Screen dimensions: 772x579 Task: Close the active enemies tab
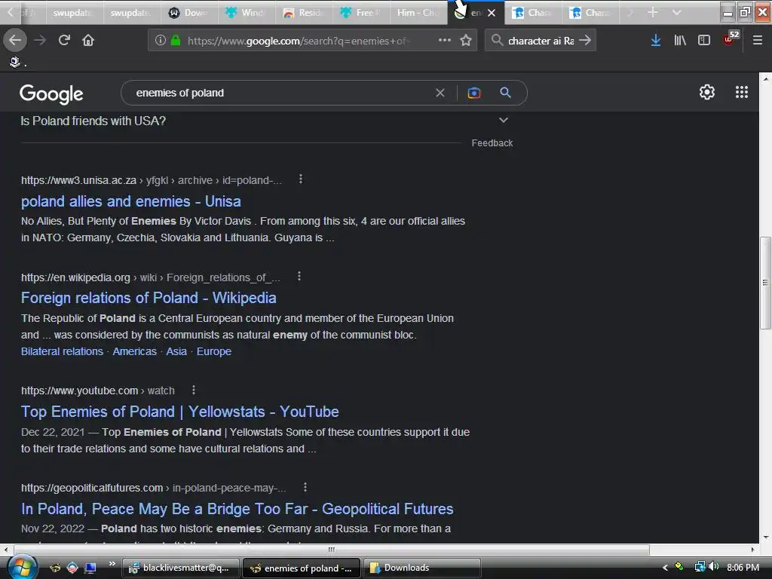(x=492, y=13)
